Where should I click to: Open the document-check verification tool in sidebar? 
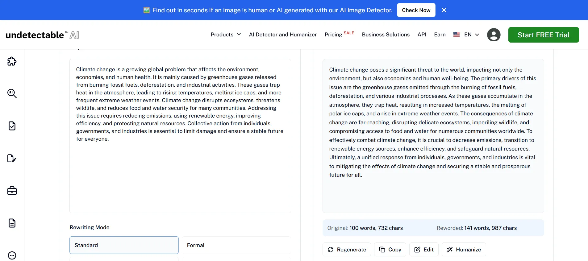click(12, 126)
